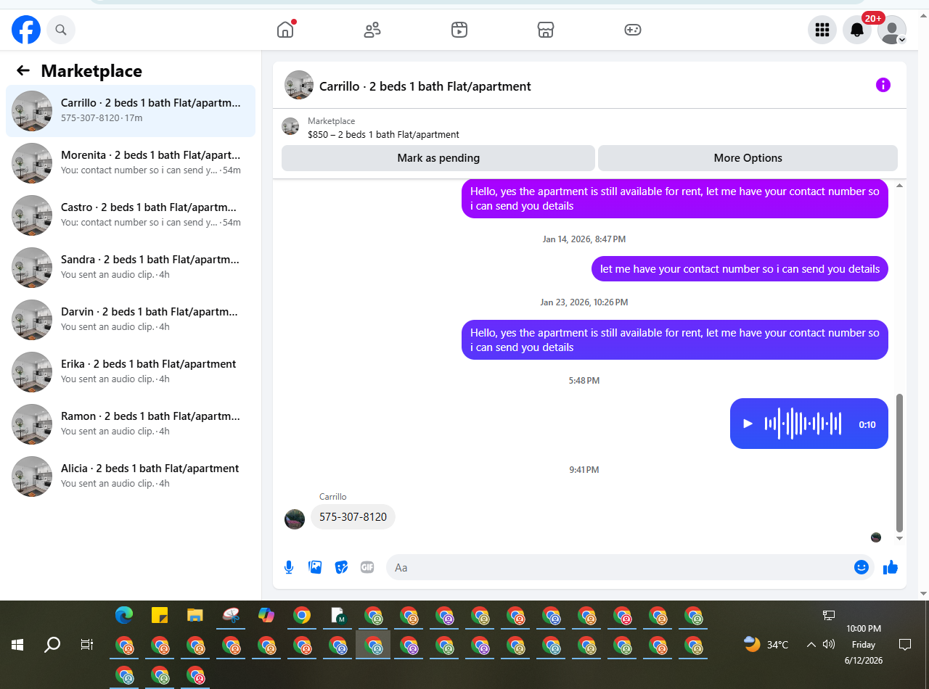Screen dimensions: 929x689
Task: Open the Castro conversation
Action: pyautogui.click(x=131, y=215)
